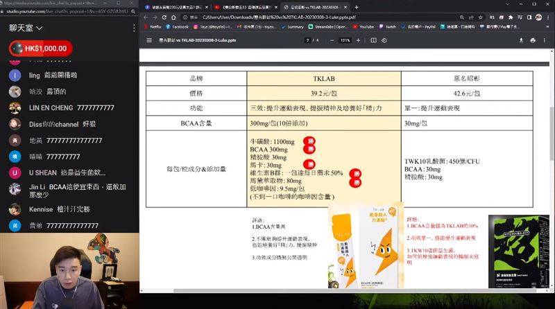The image size is (555, 309).
Task: Open the Twitch bookmark
Action: pos(388,26)
